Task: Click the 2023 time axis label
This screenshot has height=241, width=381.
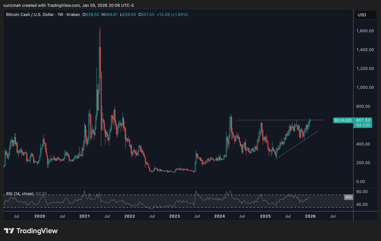Action: [x=175, y=216]
